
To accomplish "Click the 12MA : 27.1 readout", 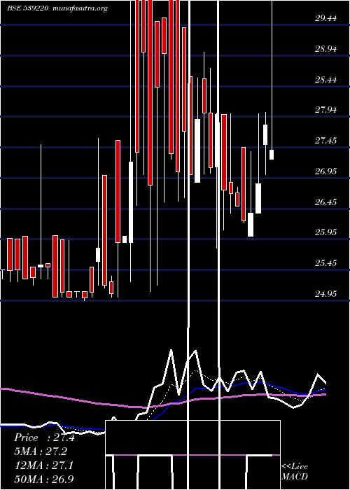I will pos(44,465).
